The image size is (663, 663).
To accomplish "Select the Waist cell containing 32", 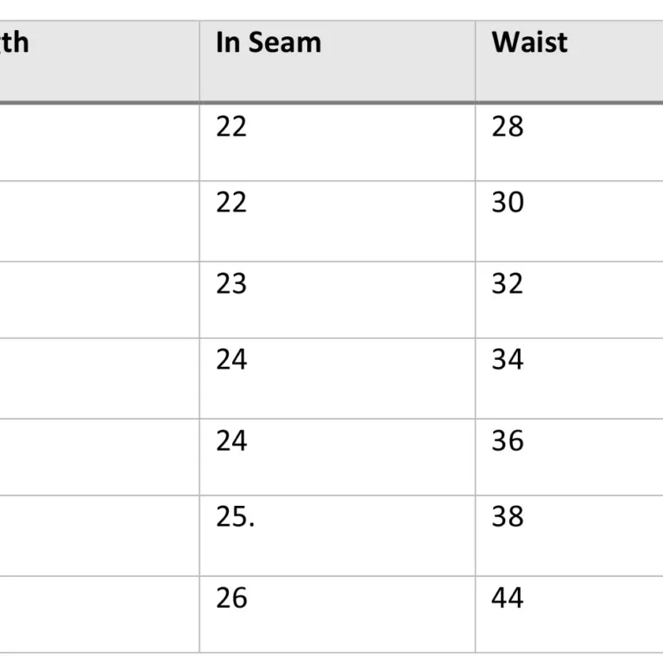I will pyautogui.click(x=508, y=284).
